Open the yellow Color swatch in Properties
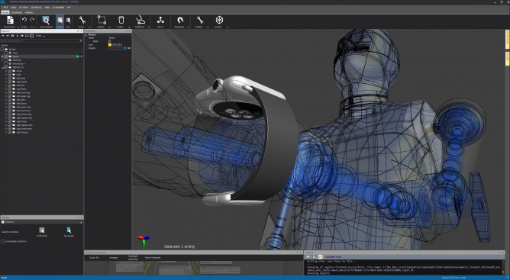 110,44
